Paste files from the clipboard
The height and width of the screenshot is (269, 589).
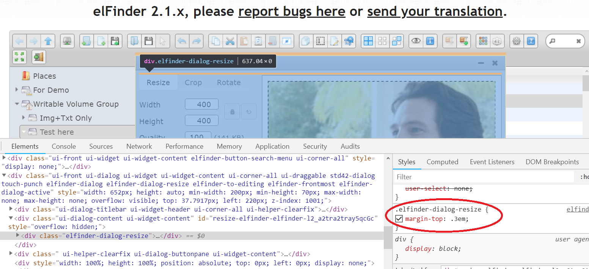point(244,41)
